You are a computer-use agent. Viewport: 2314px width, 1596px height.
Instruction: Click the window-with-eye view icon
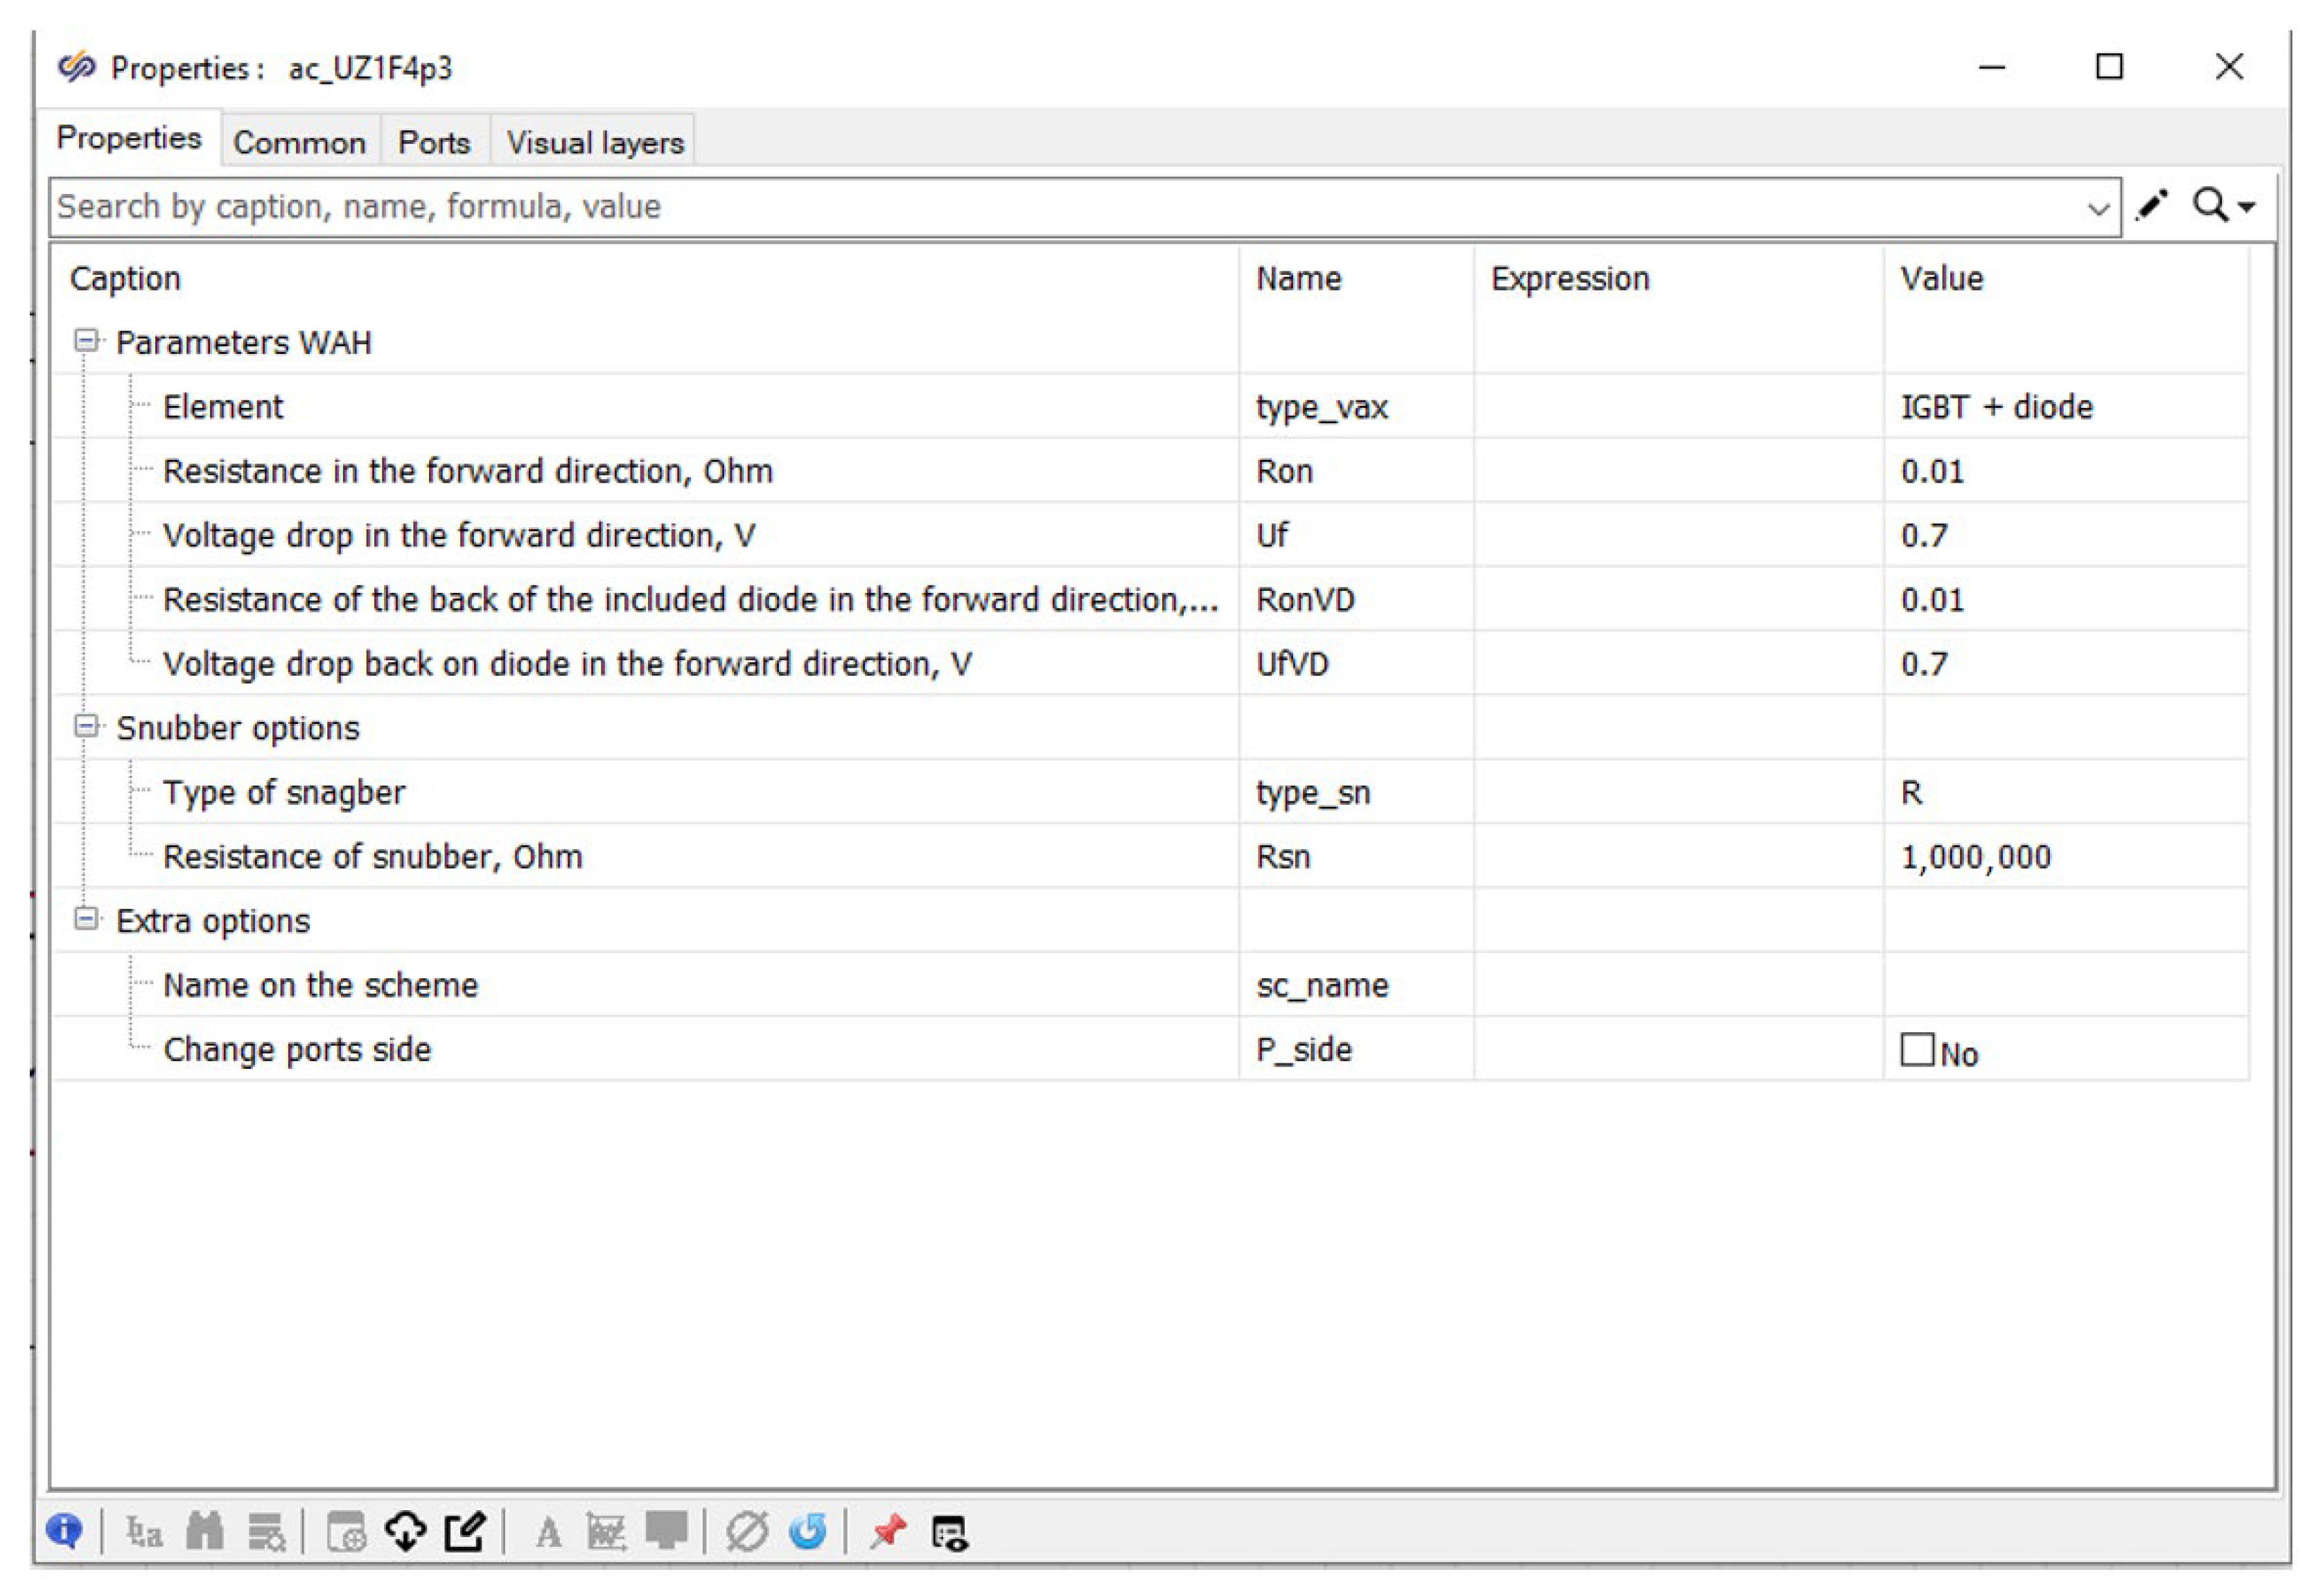tap(949, 1532)
